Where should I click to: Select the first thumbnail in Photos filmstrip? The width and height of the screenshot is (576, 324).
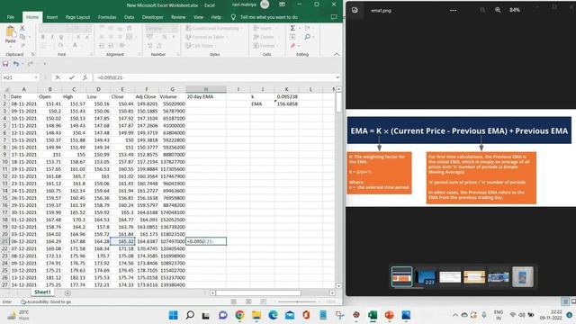(401, 276)
